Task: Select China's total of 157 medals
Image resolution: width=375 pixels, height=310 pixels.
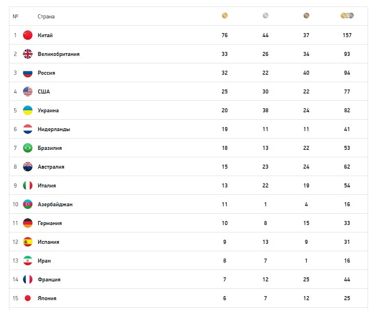Action: click(x=347, y=35)
